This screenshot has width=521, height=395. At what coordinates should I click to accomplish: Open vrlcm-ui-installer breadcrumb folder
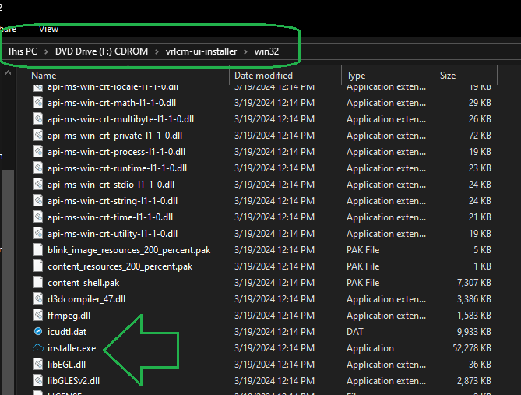click(x=201, y=51)
